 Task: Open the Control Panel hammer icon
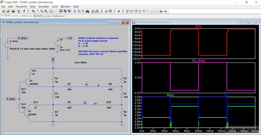click(19, 11)
